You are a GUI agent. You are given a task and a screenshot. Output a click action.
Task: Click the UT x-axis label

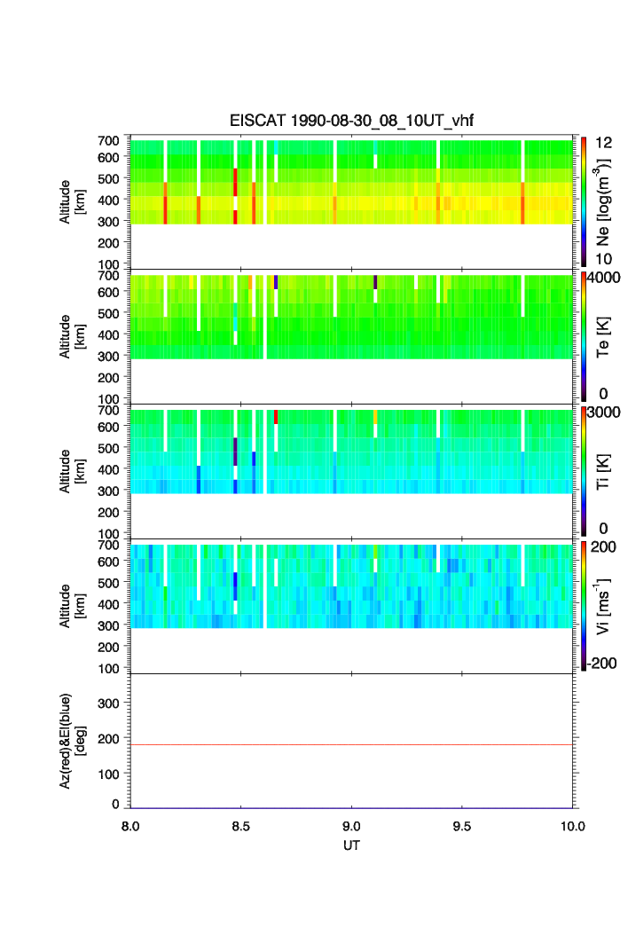click(351, 845)
